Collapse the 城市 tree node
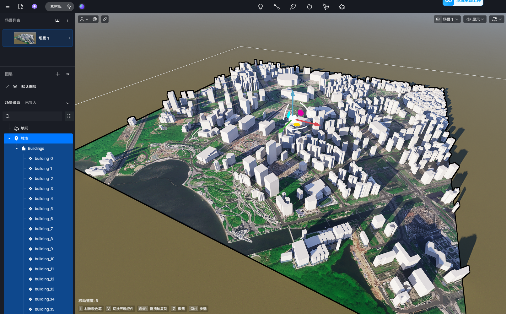Image resolution: width=506 pixels, height=314 pixels. [x=9, y=138]
